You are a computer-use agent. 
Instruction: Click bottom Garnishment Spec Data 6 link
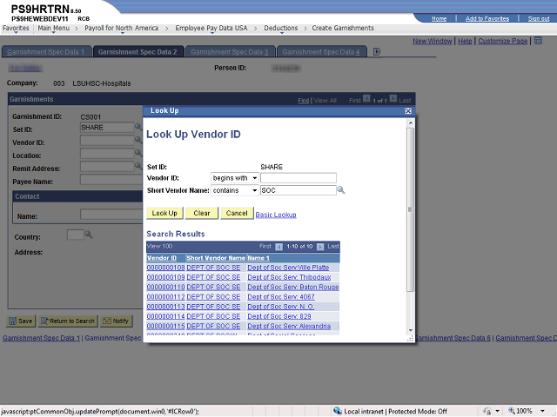pyautogui.click(x=453, y=338)
